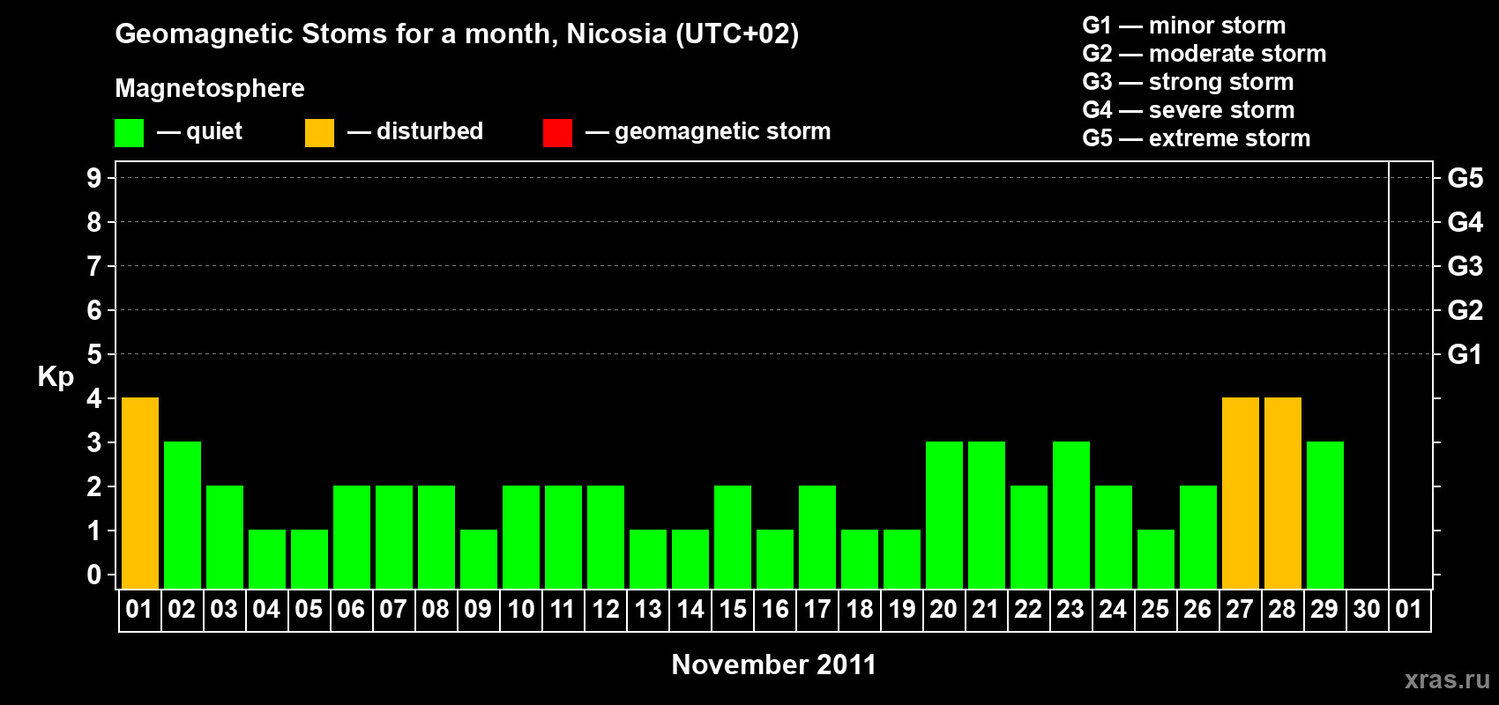Click 'G1 — minor storm' legend text

pos(1184,26)
